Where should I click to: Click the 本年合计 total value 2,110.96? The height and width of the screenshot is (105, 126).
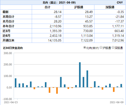click(56, 26)
